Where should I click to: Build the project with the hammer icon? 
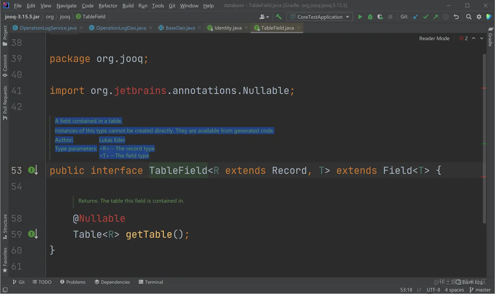point(279,17)
